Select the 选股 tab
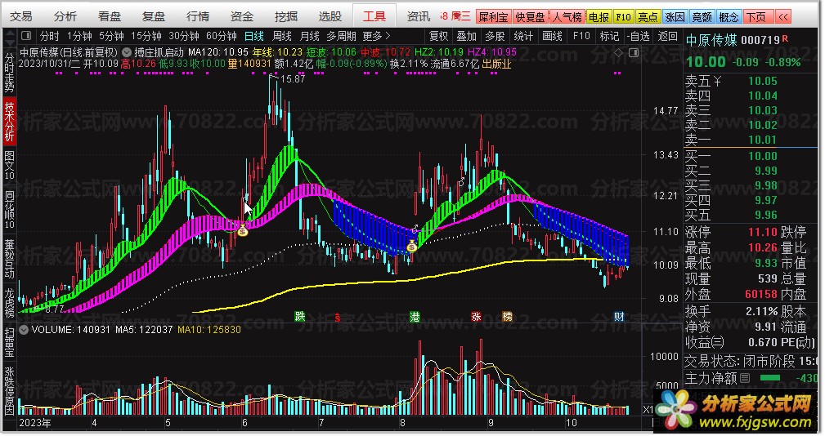Screen dimensions: 825x436 330,17
